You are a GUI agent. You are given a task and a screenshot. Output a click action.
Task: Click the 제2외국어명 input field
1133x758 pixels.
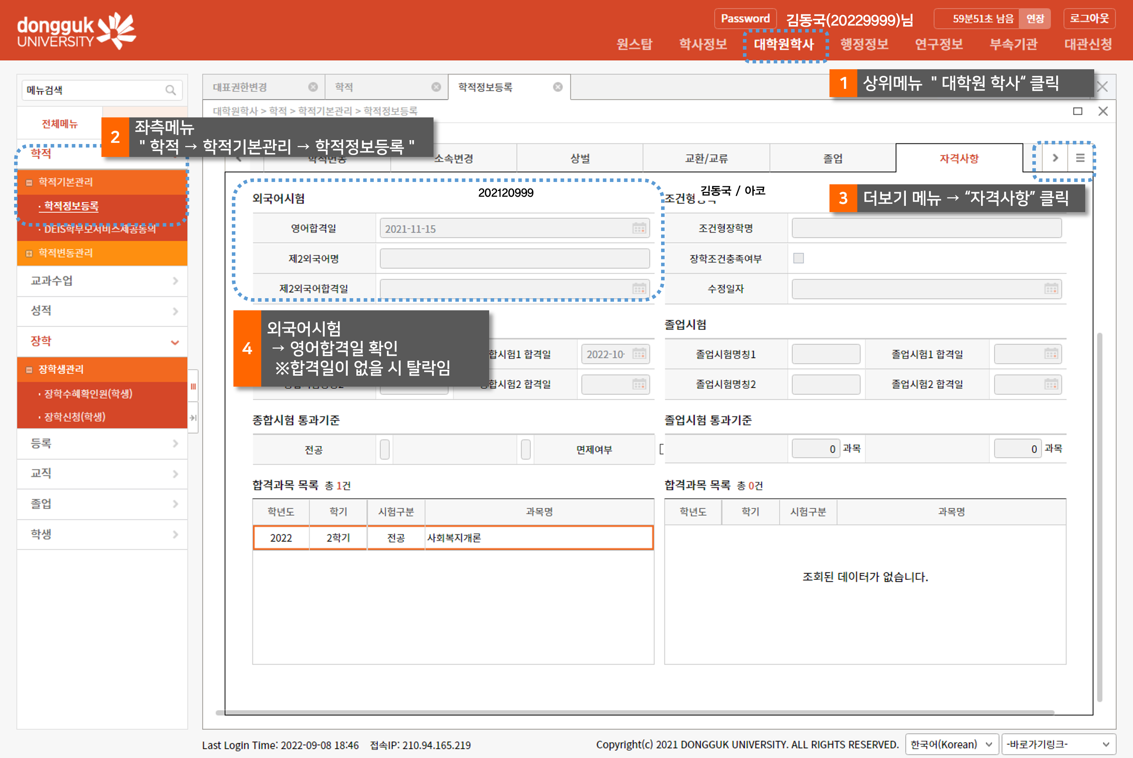click(514, 259)
